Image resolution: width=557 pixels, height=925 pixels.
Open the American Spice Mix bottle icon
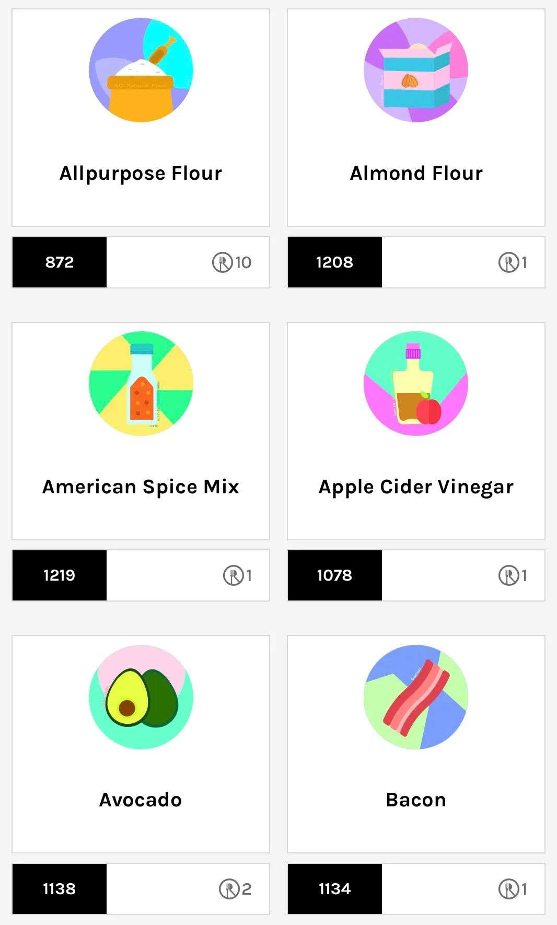pos(141,384)
